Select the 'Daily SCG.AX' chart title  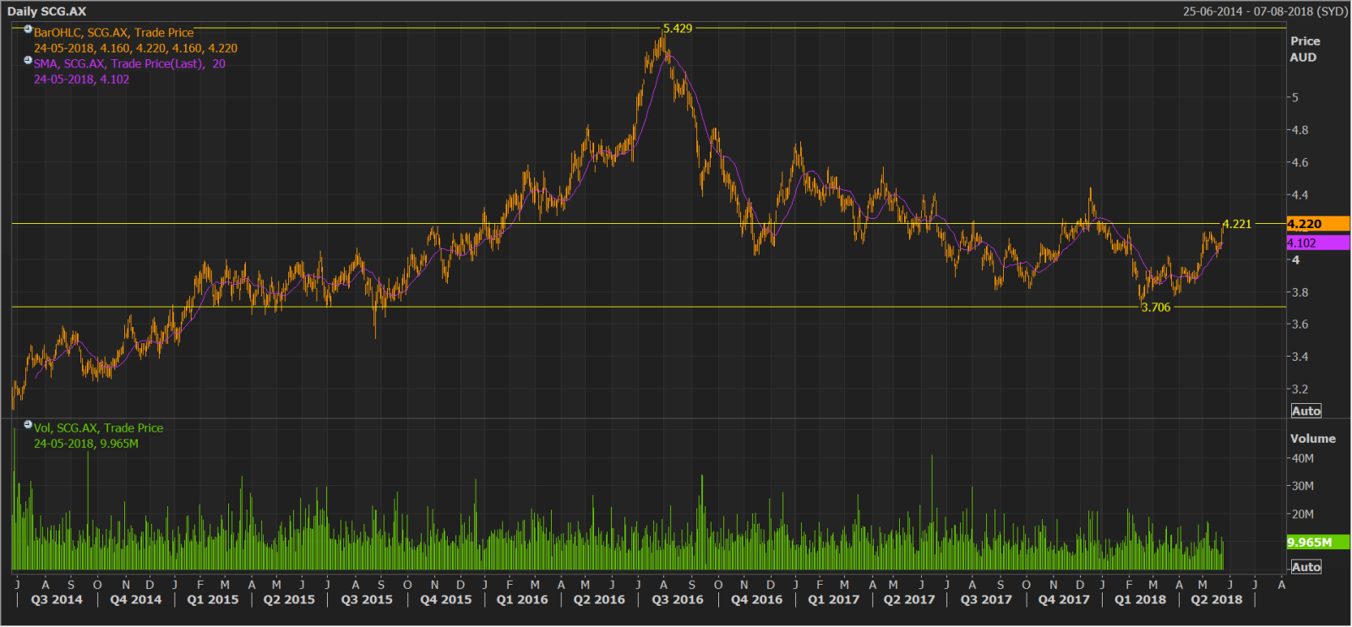[x=46, y=11]
